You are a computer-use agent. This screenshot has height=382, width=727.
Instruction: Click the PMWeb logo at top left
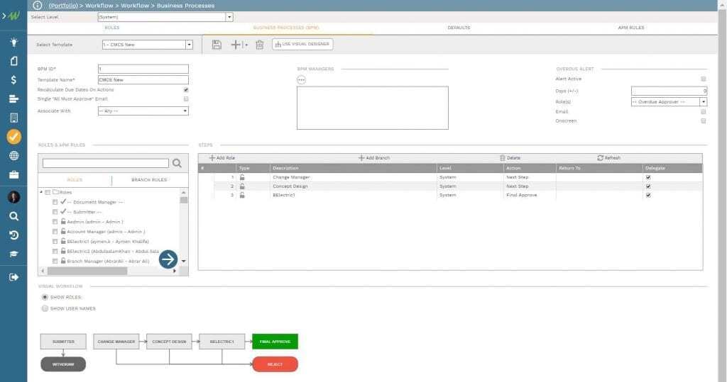pyautogui.click(x=14, y=16)
